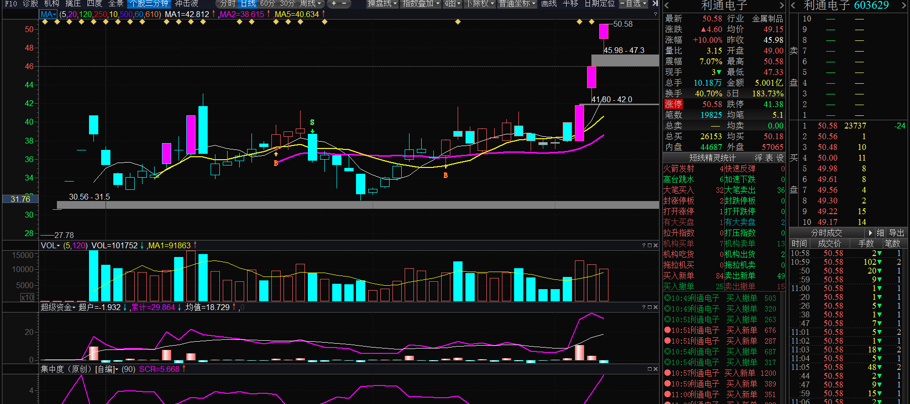Viewport: 910px width, 404px height.
Task: Maximize the 超级资金 sub-panel
Action: click(649, 307)
